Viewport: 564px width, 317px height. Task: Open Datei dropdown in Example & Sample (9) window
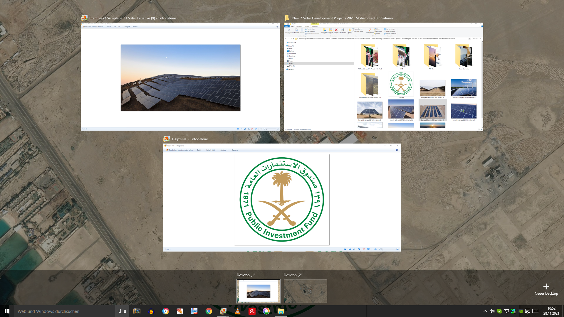tap(108, 27)
